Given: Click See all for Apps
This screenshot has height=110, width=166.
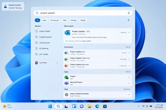Looking at the screenshot, I should click(x=128, y=72).
